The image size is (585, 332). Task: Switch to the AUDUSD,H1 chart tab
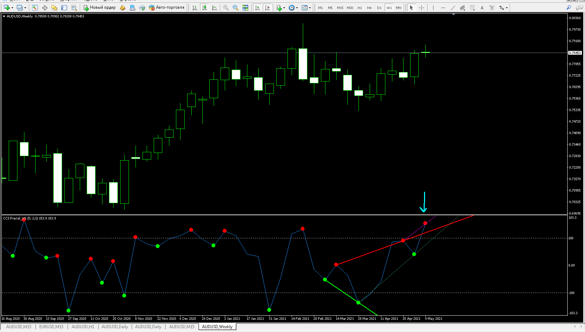pyautogui.click(x=83, y=327)
